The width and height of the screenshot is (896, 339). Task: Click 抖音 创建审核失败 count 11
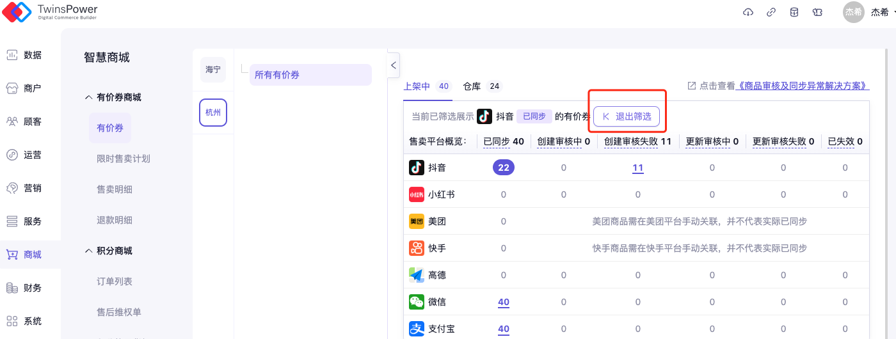tap(637, 168)
